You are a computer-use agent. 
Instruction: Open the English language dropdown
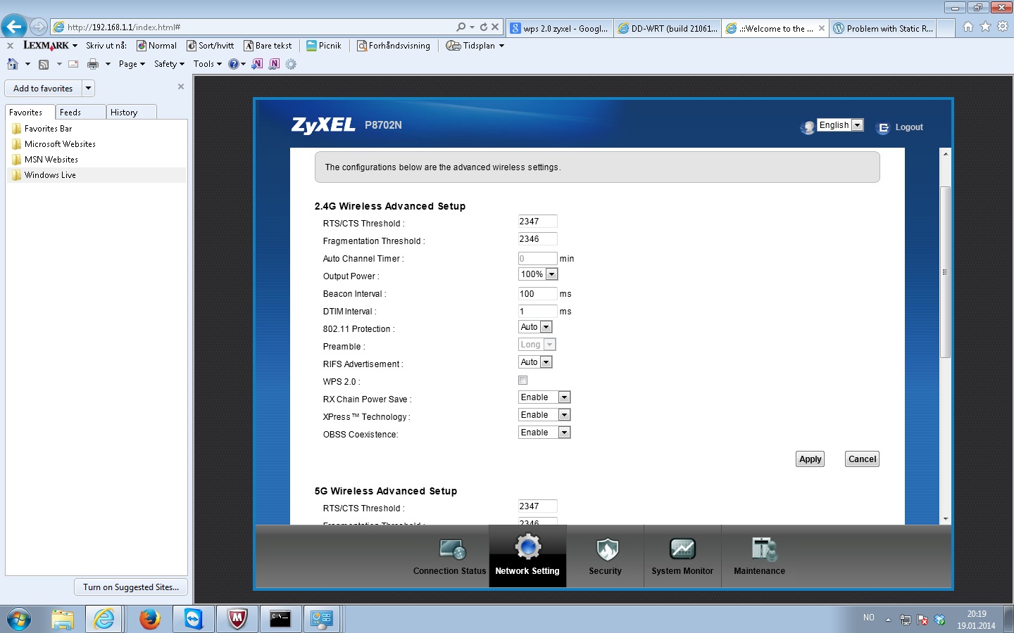pos(840,125)
